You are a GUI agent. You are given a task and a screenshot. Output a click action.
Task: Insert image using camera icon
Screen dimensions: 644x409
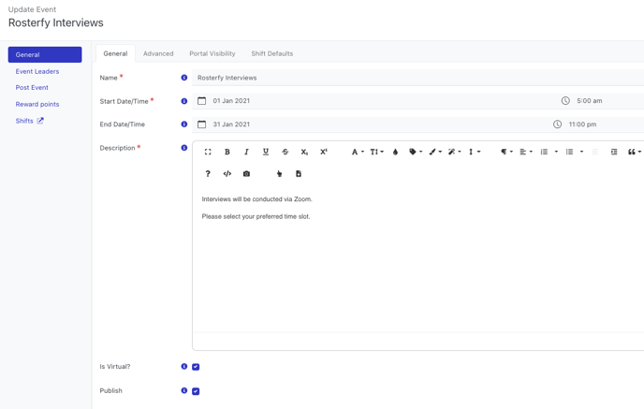pos(246,174)
